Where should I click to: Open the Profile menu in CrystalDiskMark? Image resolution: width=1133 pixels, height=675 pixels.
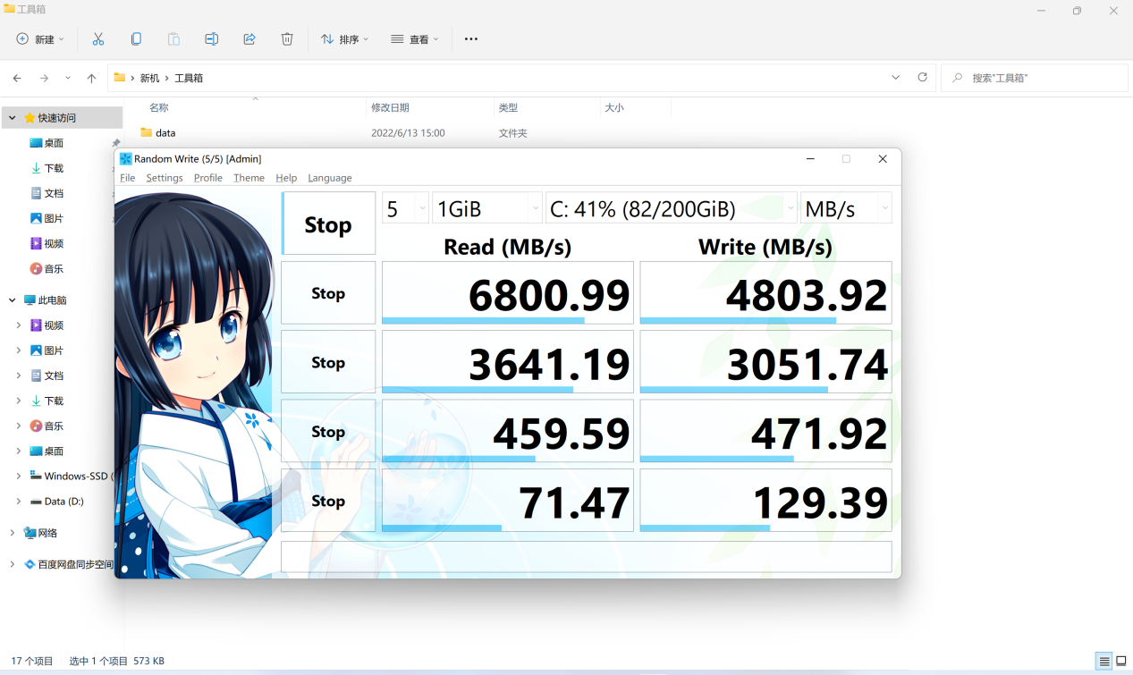coord(208,178)
